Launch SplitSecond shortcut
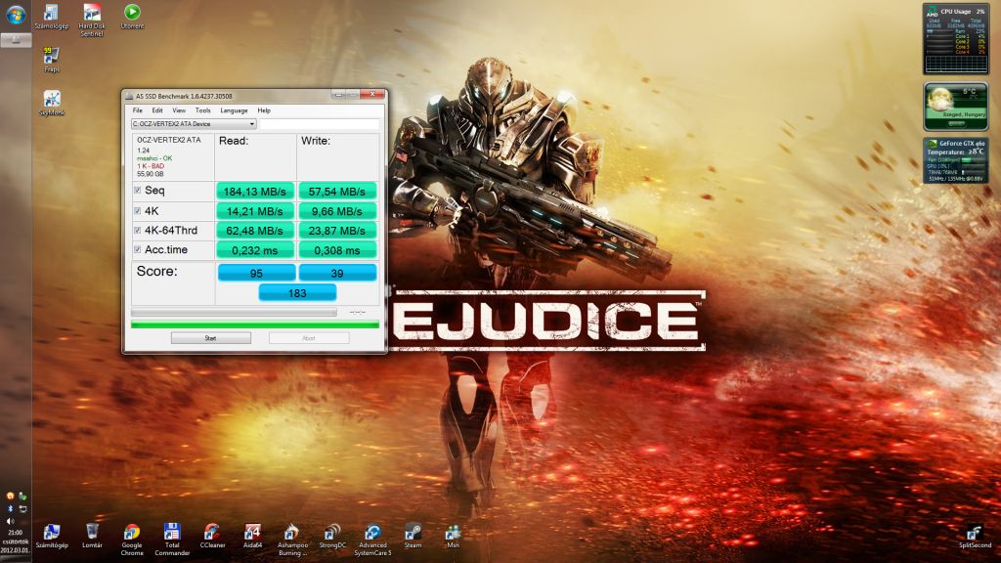Image resolution: width=1001 pixels, height=563 pixels. click(x=975, y=537)
